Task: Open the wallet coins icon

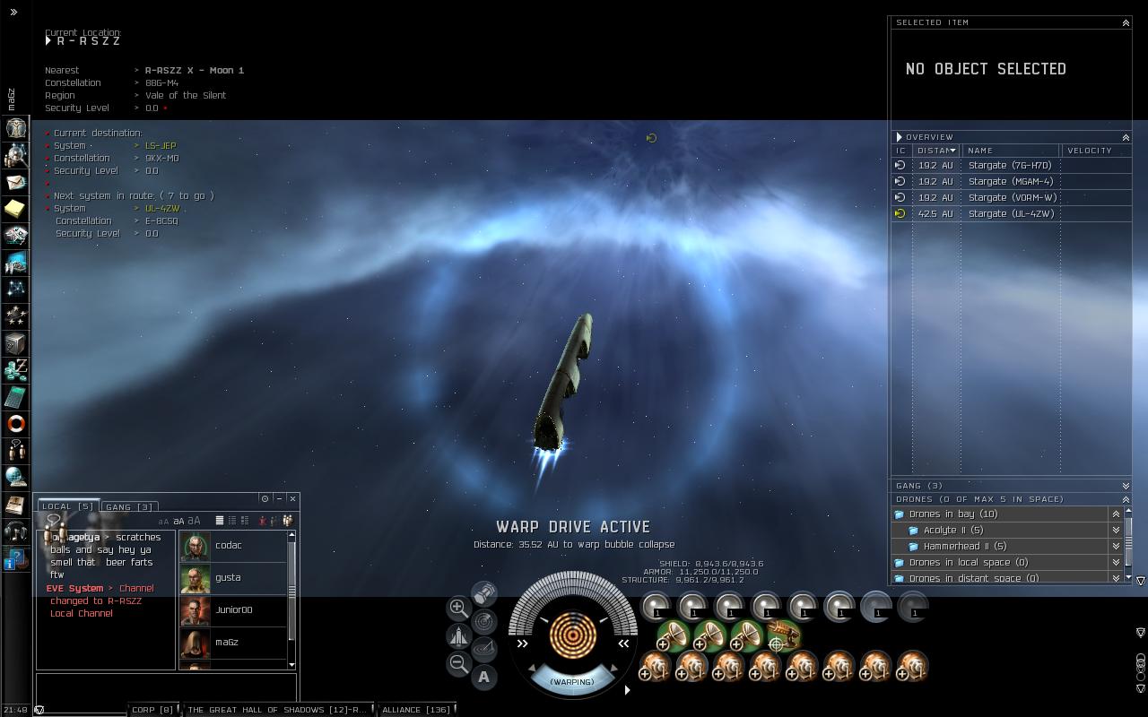Action: (x=15, y=369)
